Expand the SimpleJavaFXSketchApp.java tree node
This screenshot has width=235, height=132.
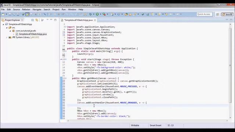[14, 34]
